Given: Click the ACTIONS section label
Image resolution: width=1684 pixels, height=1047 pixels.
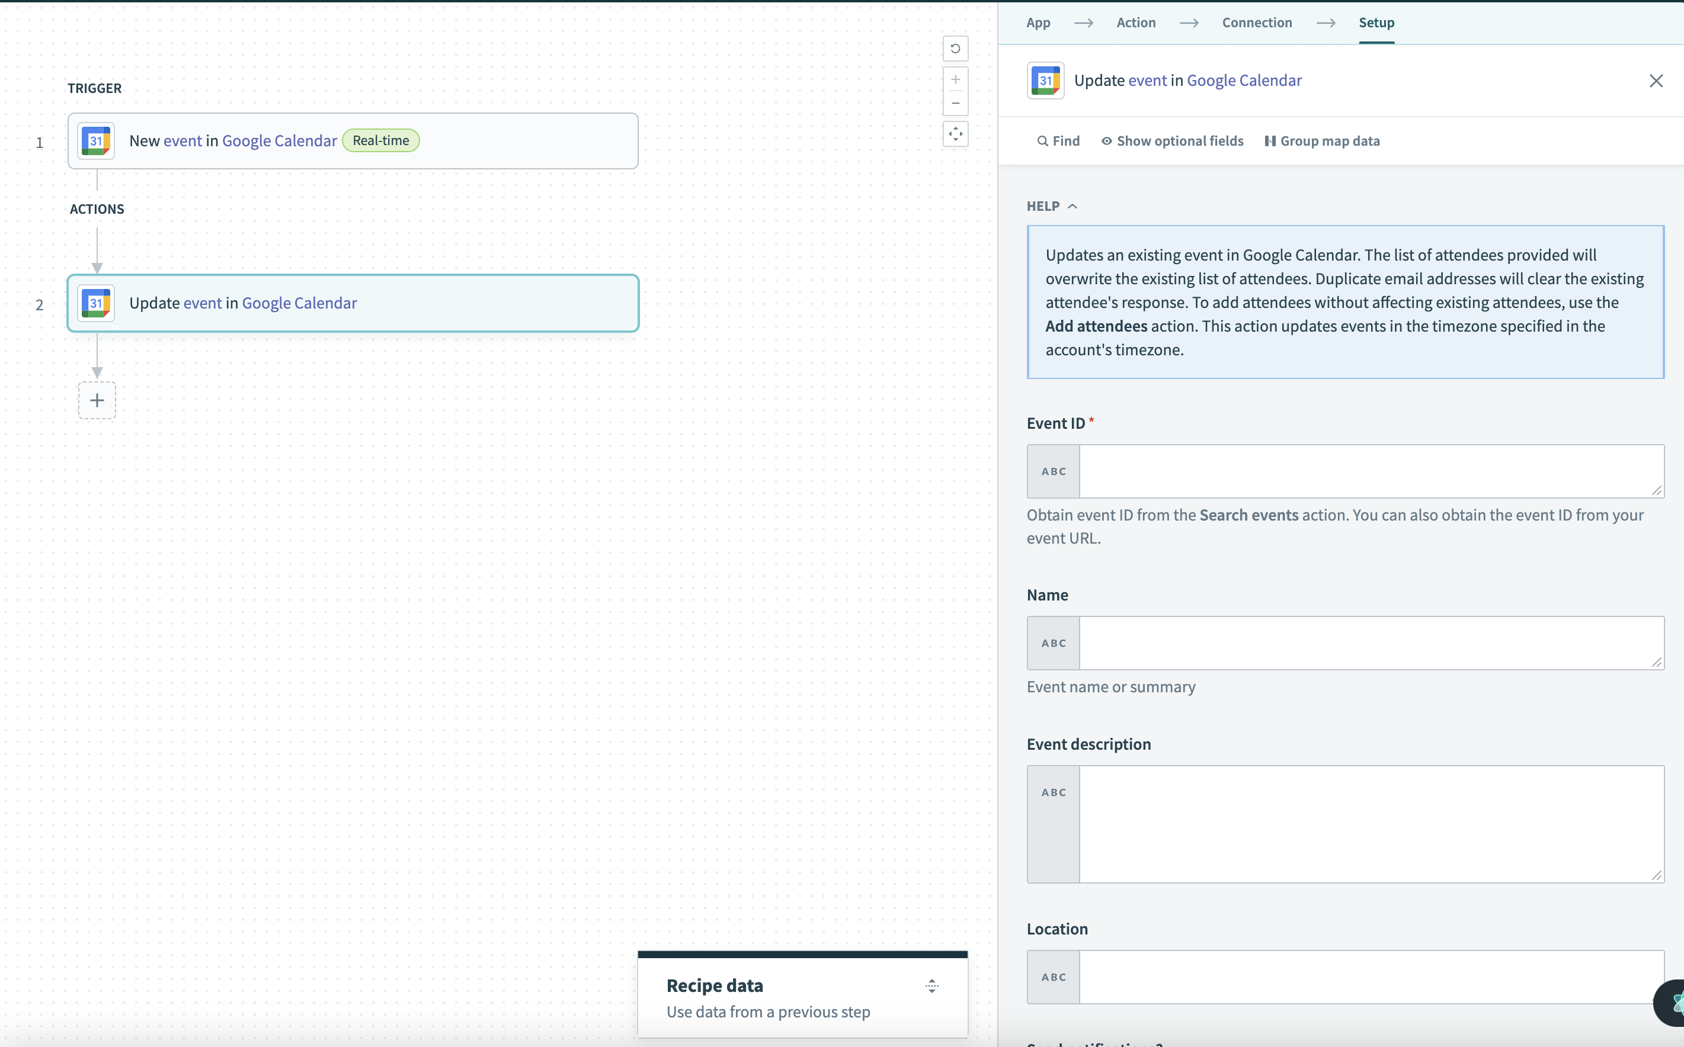Looking at the screenshot, I should 97,209.
